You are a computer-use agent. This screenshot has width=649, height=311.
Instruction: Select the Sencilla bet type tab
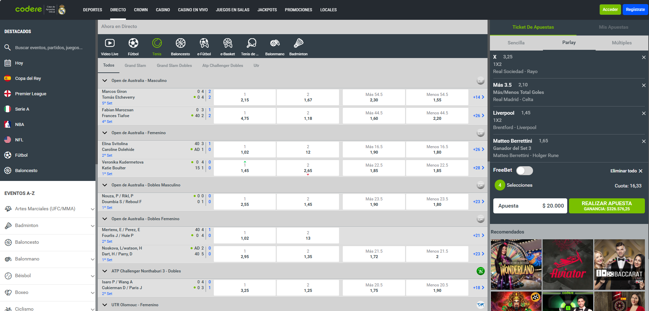[516, 43]
